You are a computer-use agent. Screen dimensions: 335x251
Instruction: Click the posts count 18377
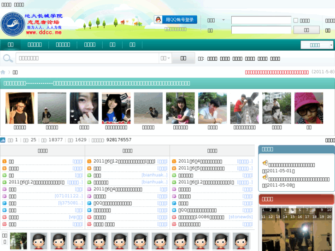point(56,140)
